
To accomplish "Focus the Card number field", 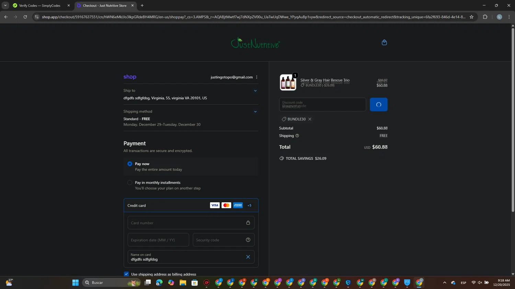I will pos(191,223).
